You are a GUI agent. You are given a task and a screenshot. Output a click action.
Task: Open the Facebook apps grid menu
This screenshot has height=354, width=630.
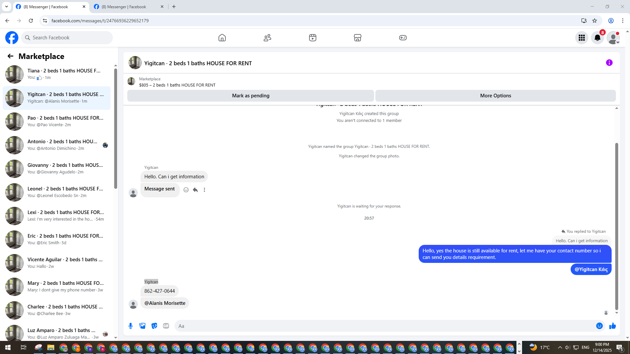(x=582, y=38)
